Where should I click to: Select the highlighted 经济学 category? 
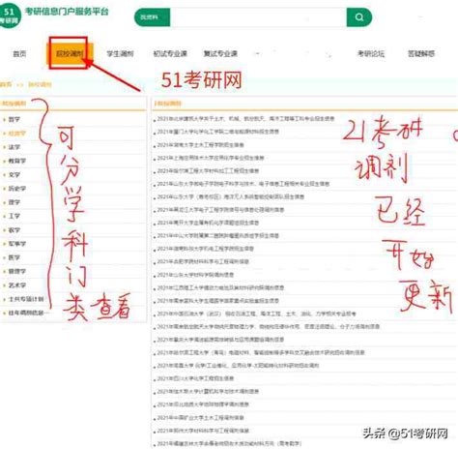[x=16, y=134]
